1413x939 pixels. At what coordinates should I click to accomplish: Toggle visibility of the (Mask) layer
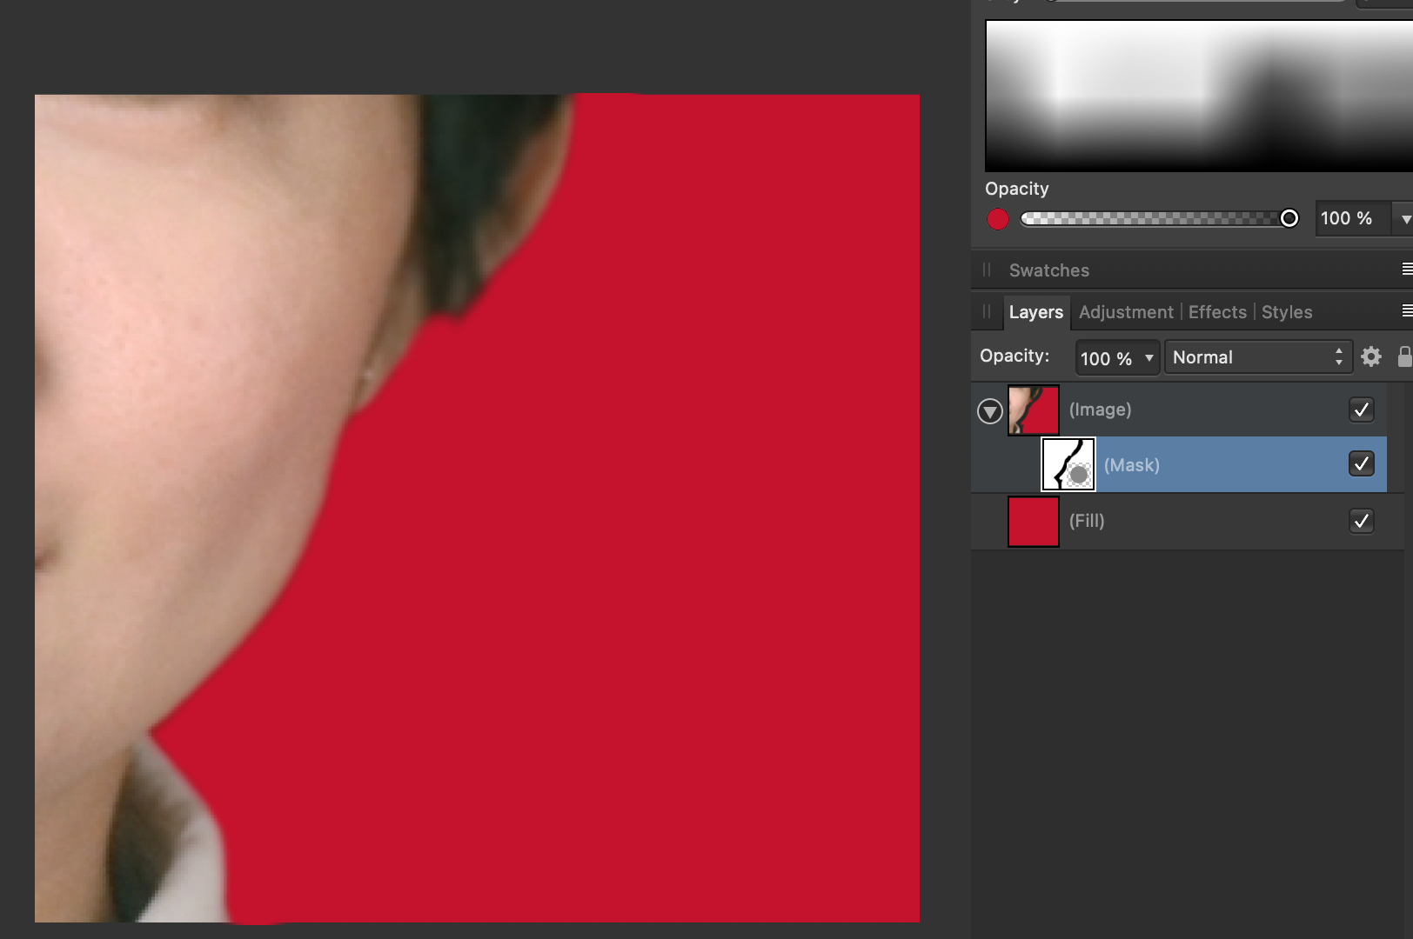1362,464
